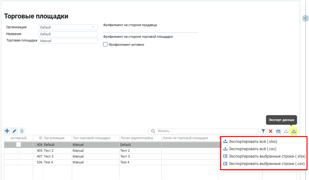
Task: Choose Экспортировать всё (.xlsx)
Action: pos(253,142)
